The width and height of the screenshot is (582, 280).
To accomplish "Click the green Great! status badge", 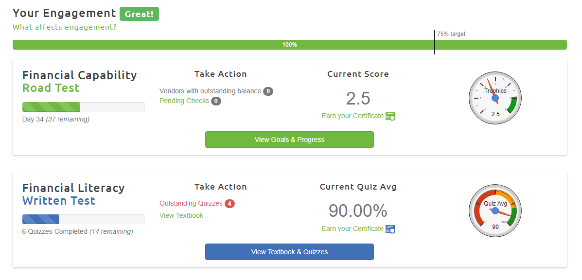I will 139,14.
